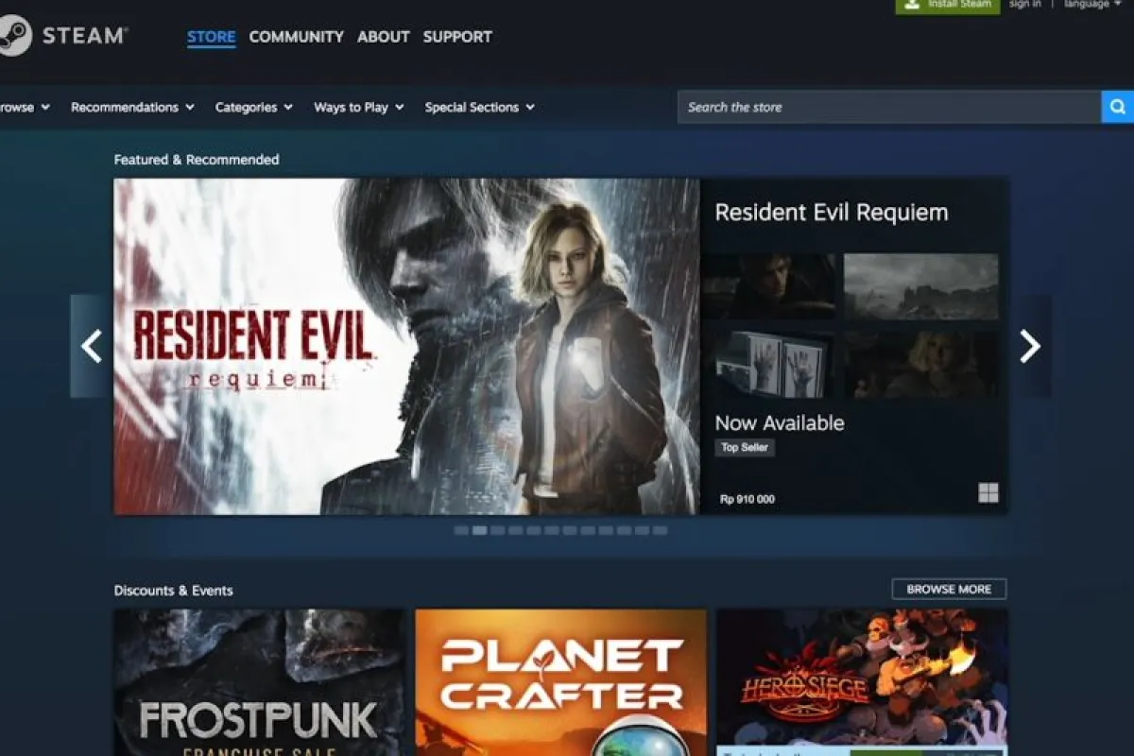Screen dimensions: 1134x756
Task: Click the Windows platform icon on featured game
Action: pos(988,492)
